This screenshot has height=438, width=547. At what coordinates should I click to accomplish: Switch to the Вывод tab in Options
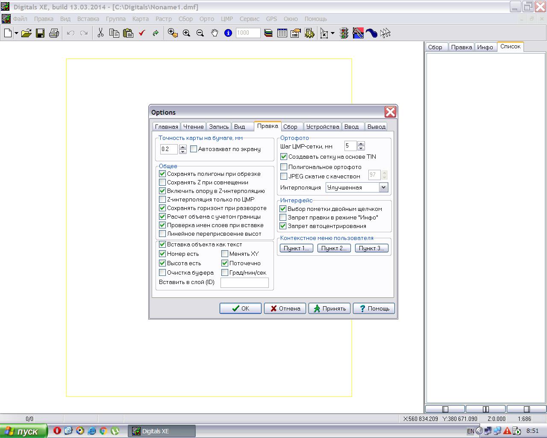pyautogui.click(x=376, y=127)
